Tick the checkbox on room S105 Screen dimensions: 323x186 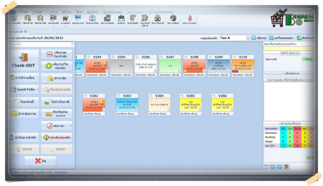(113, 57)
